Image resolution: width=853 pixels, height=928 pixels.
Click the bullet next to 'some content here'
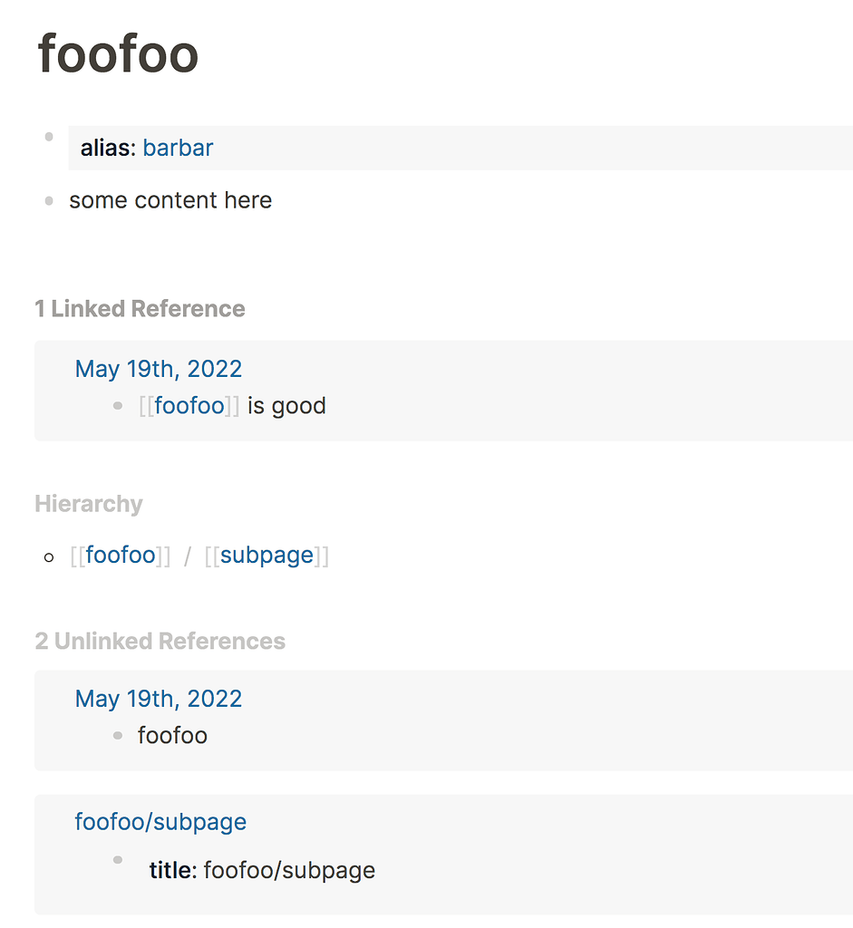[x=48, y=201]
